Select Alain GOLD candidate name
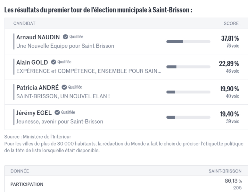 [x=33, y=62]
